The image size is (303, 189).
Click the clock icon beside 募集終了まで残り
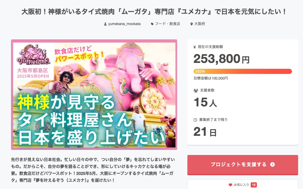click(195, 120)
